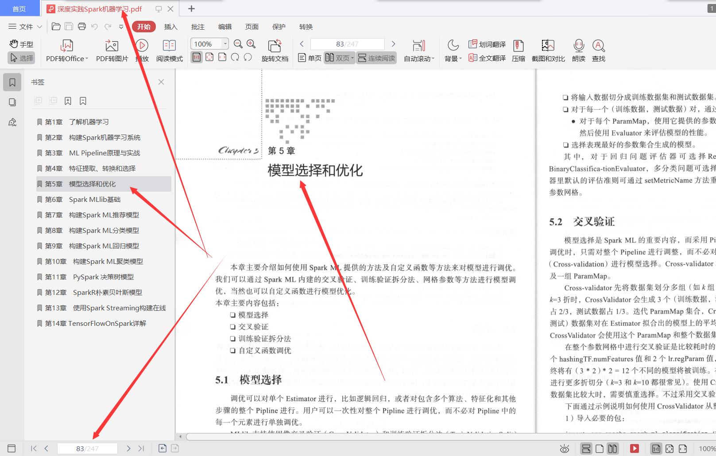
Task: Open bookmark 第14章 TensorFlowOnSpark详解
Action: coord(103,323)
